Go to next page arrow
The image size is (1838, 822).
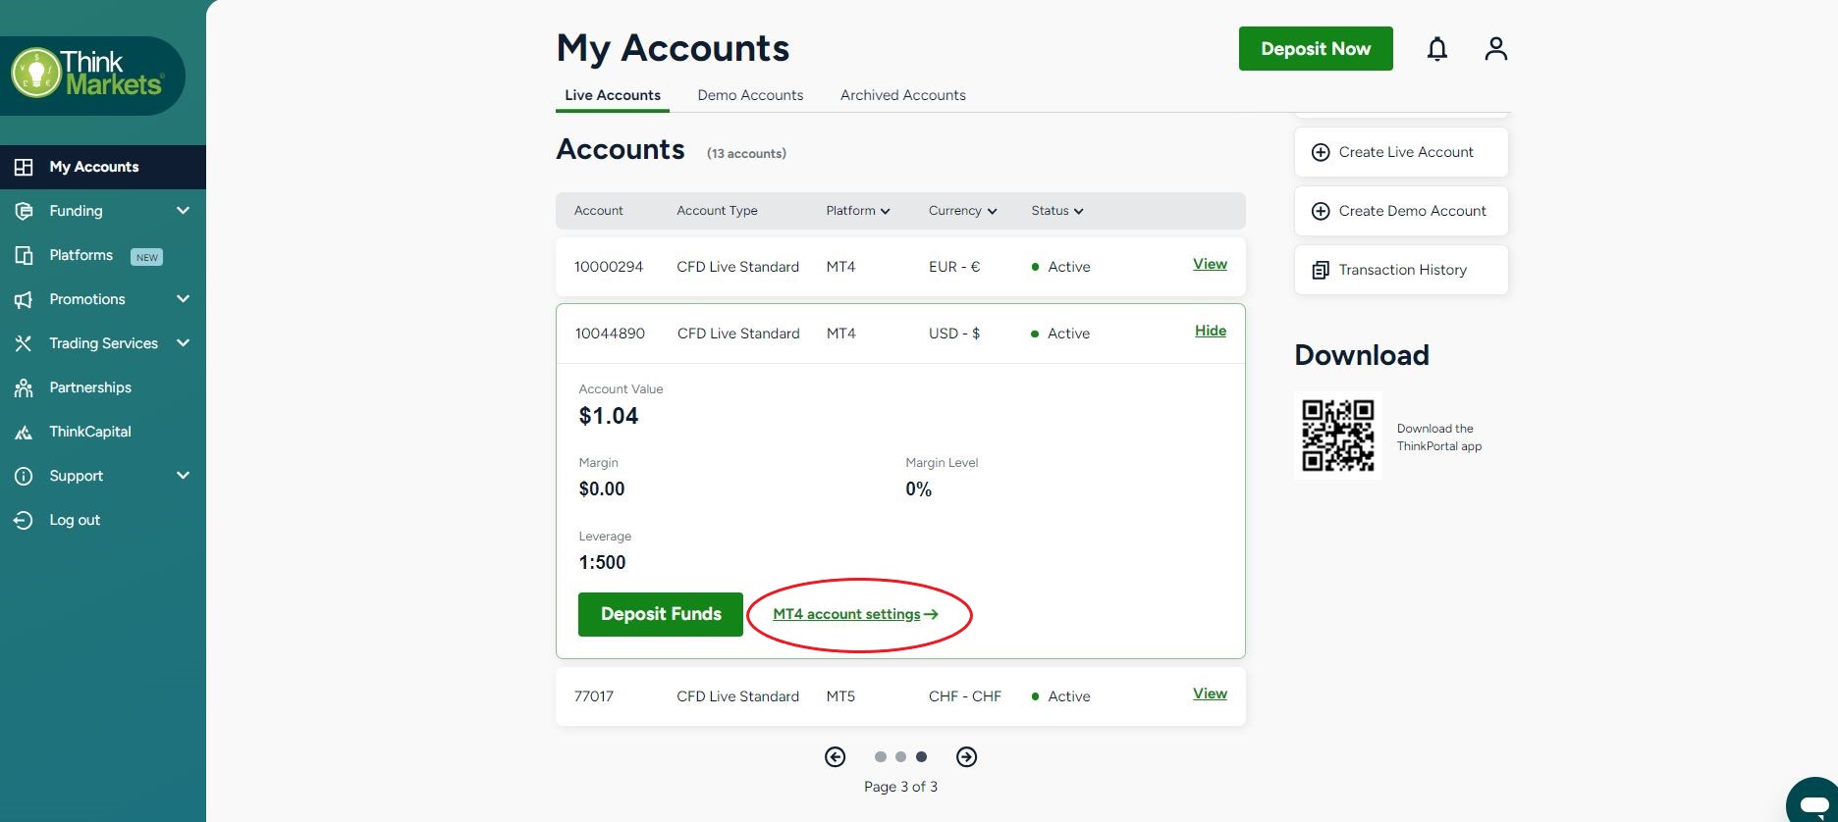(966, 756)
